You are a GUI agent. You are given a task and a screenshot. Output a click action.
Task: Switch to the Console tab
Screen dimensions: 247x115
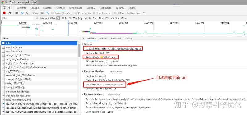point(35,8)
